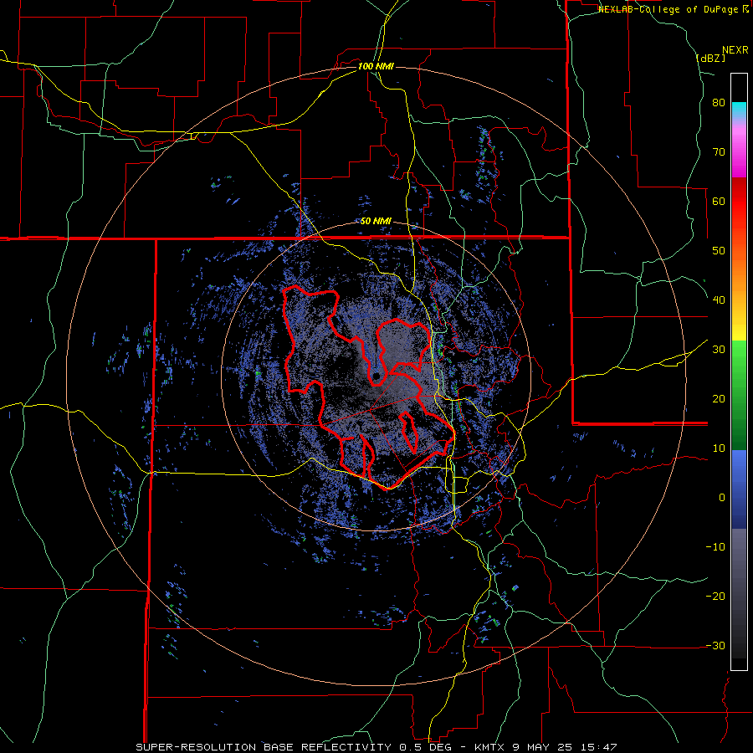Click the 10 value on the dBZ scale
753x753 pixels.
(x=719, y=448)
